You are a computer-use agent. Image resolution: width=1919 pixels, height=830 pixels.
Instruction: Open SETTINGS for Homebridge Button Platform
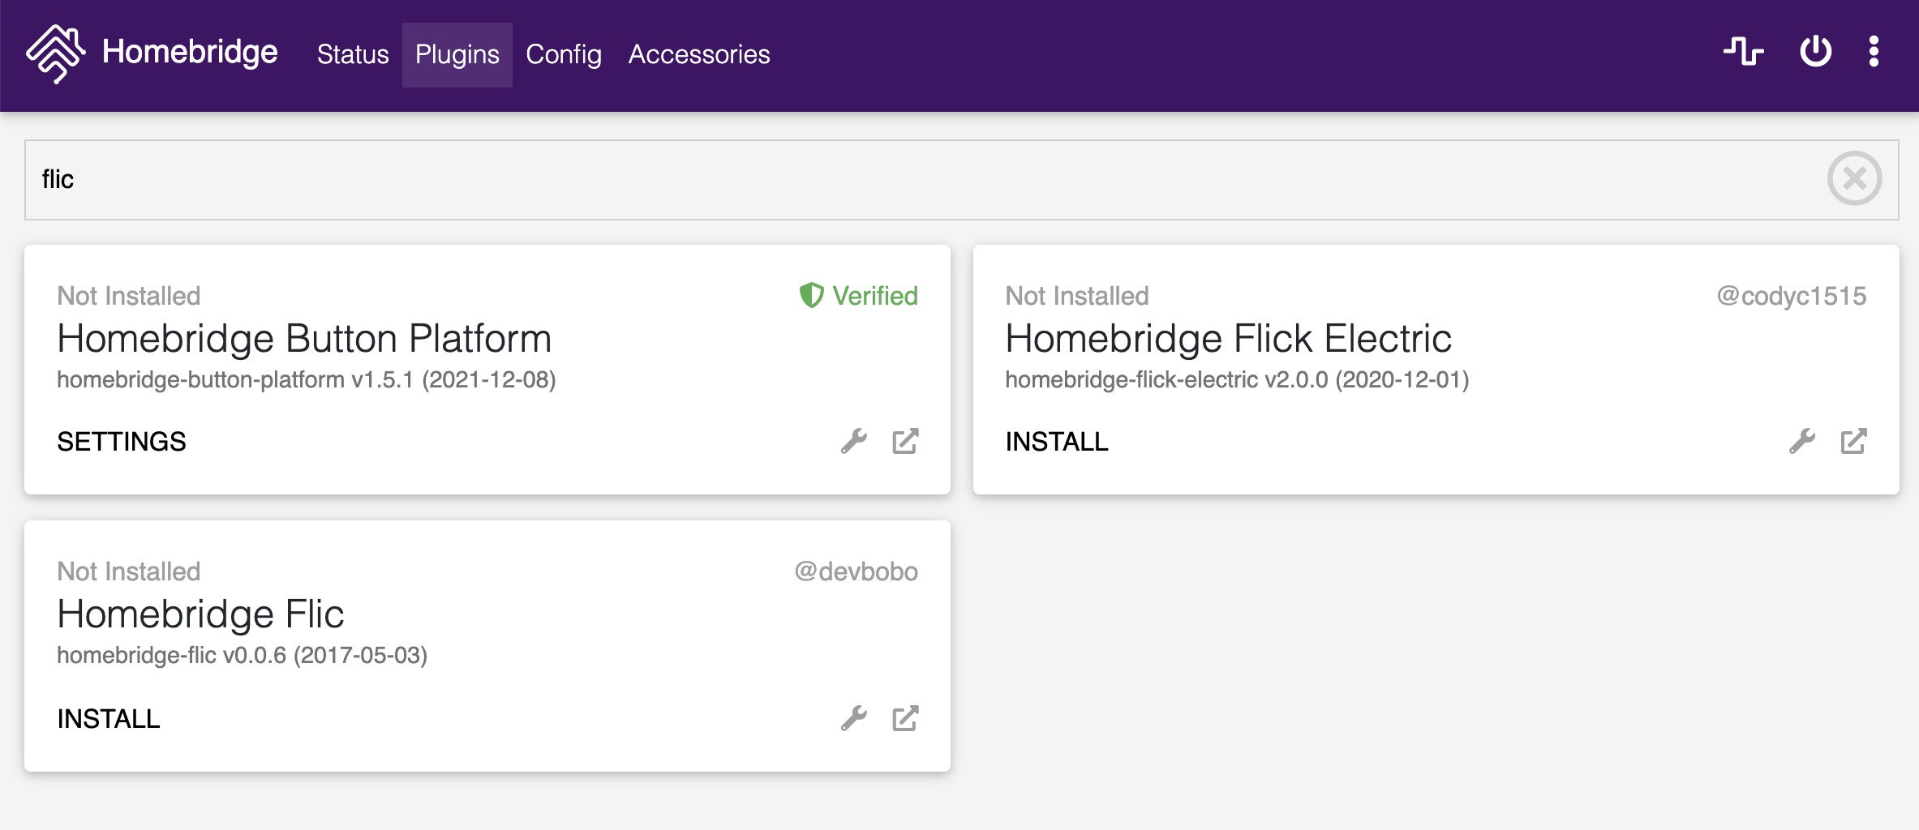point(122,442)
